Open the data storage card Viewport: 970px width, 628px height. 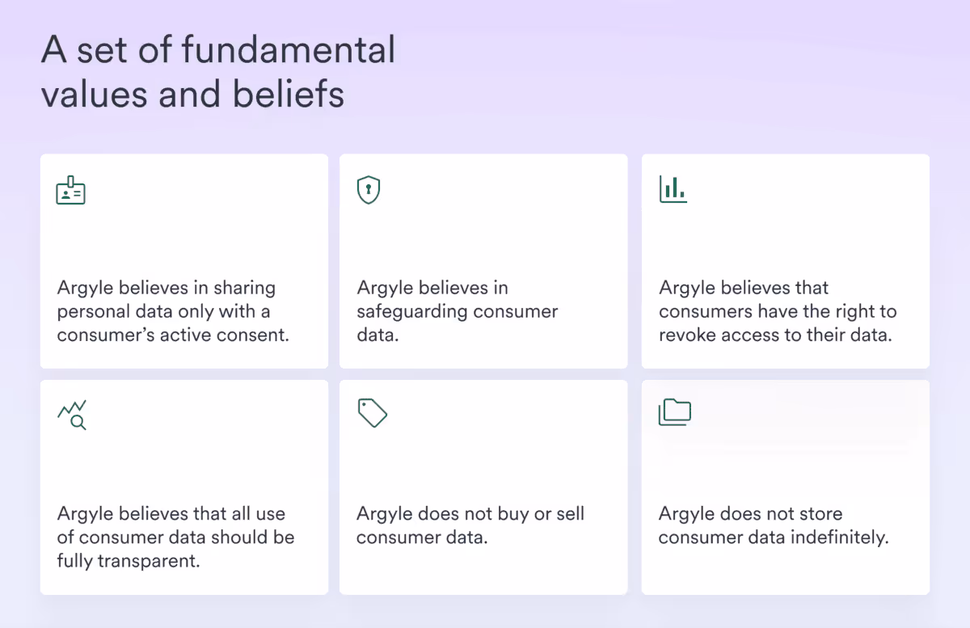pyautogui.click(x=786, y=487)
